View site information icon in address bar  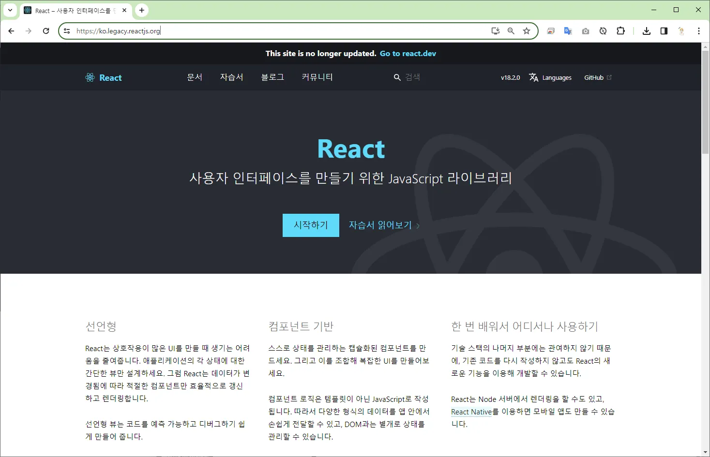click(67, 31)
